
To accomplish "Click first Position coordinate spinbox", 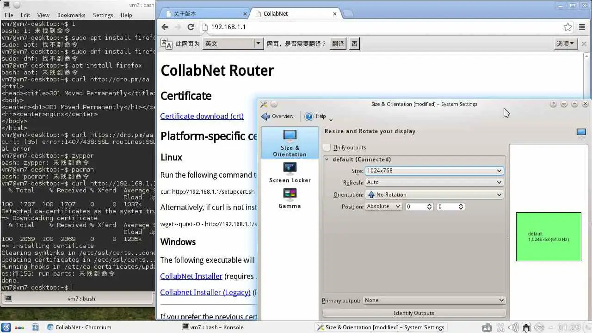I will 419,207.
